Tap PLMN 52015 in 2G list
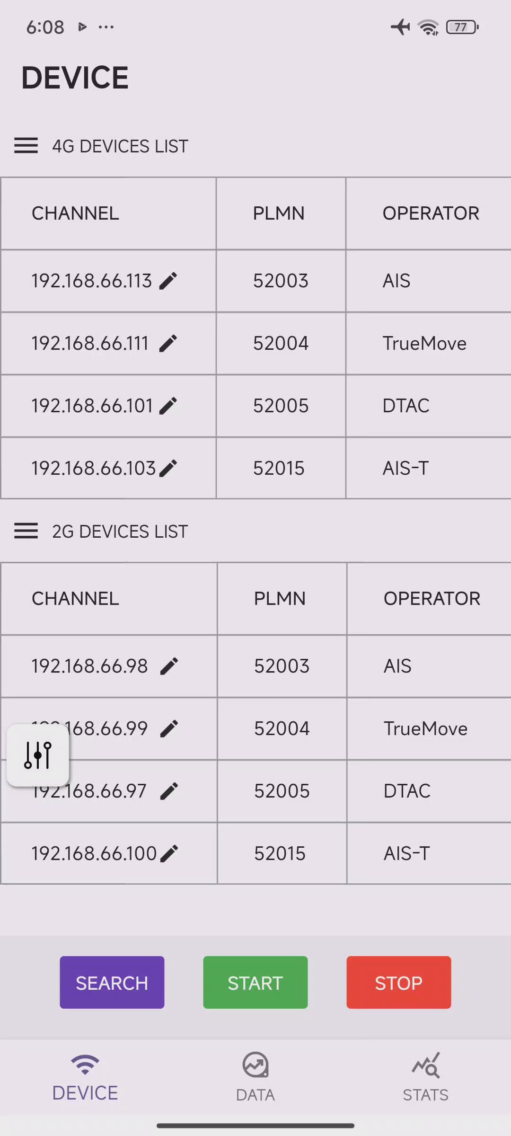The width and height of the screenshot is (511, 1136). 280,853
